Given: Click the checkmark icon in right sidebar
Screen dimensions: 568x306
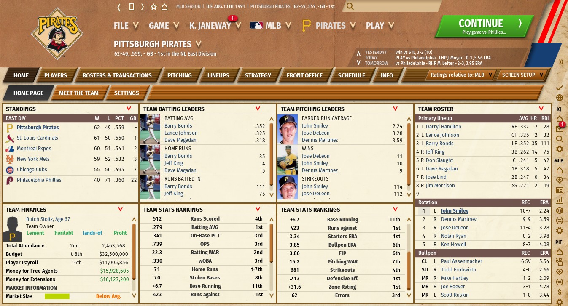Looking at the screenshot, I should coord(560,88).
